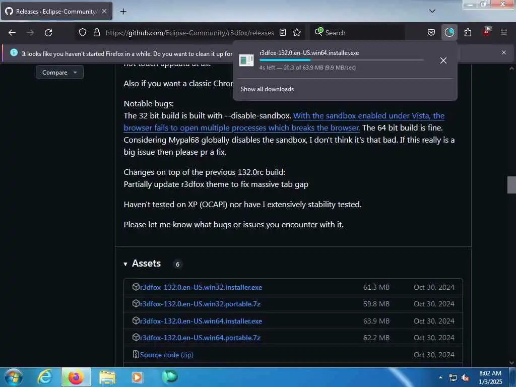Launch Internet Explorer from the taskbar
The height and width of the screenshot is (387, 516).
pos(45,377)
